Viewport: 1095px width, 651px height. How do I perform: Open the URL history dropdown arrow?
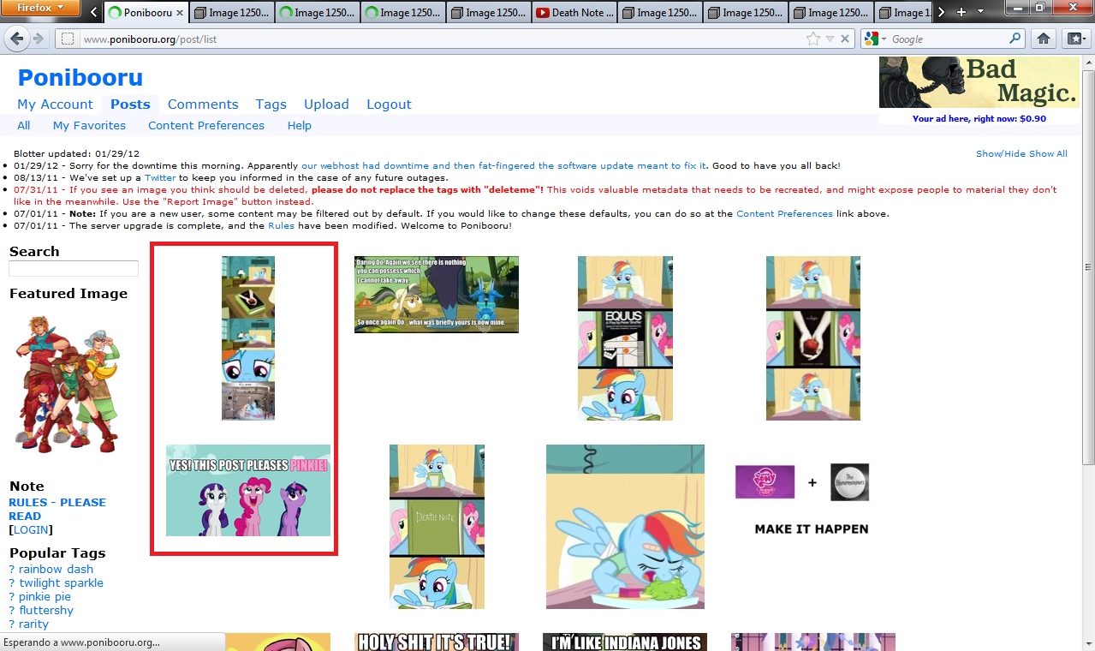[829, 39]
